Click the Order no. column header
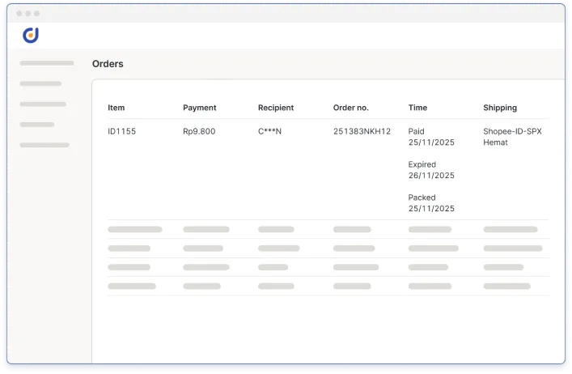The width and height of the screenshot is (572, 374). (350, 108)
